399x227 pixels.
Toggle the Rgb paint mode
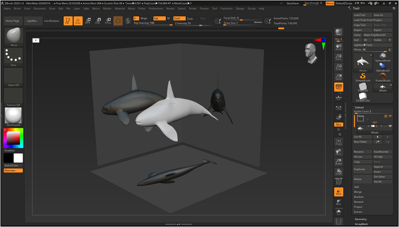pyautogui.click(x=159, y=19)
